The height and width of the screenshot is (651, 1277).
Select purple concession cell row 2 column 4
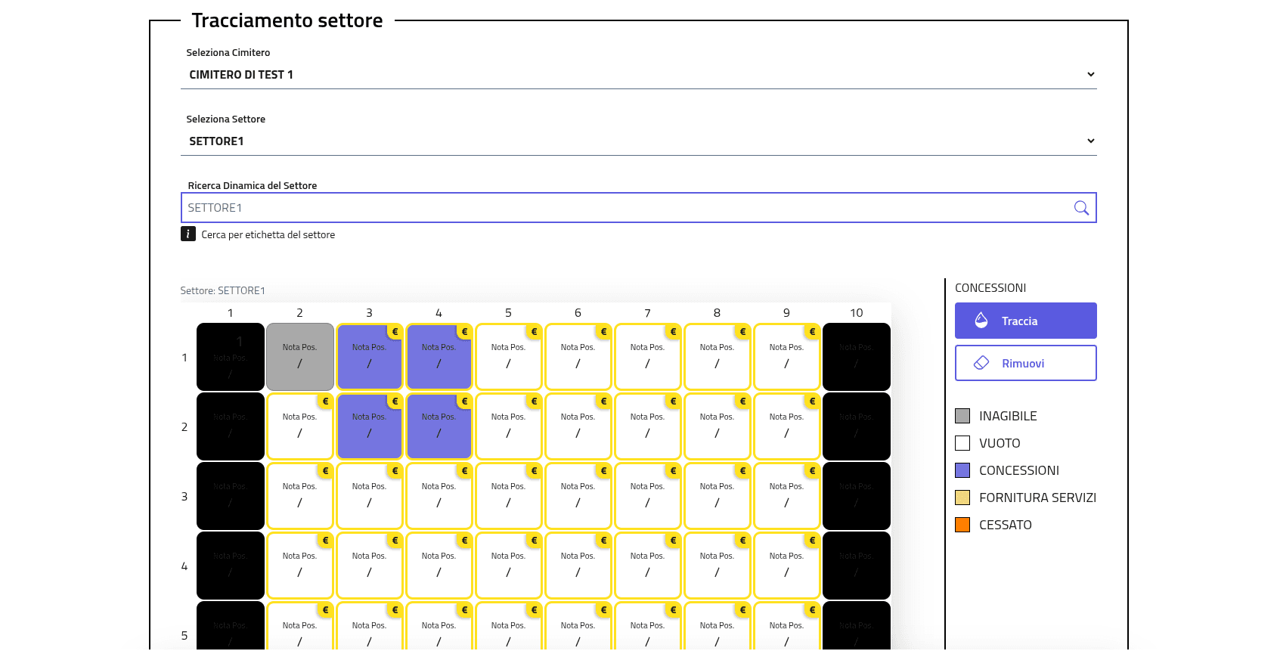tap(439, 426)
